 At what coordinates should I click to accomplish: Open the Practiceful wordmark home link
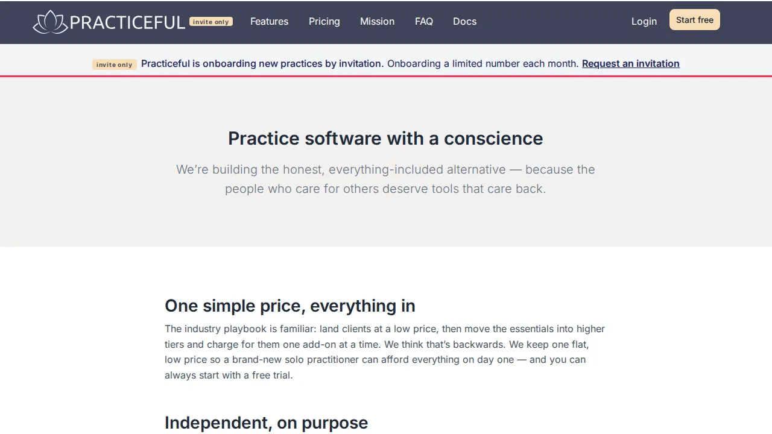[127, 22]
